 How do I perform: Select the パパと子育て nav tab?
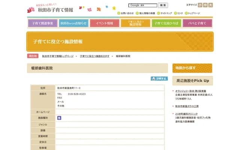coord(197,23)
